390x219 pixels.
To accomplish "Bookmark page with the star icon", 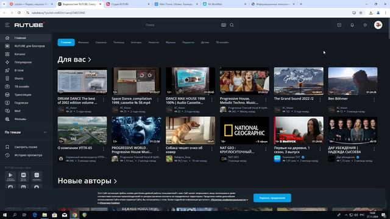I will coord(361,13).
